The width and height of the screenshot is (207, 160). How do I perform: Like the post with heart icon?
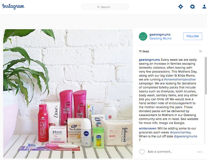142,152
